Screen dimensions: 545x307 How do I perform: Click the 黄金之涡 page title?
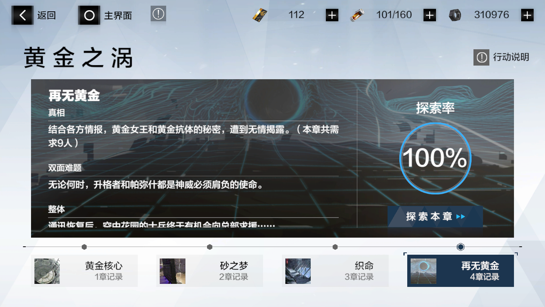78,58
